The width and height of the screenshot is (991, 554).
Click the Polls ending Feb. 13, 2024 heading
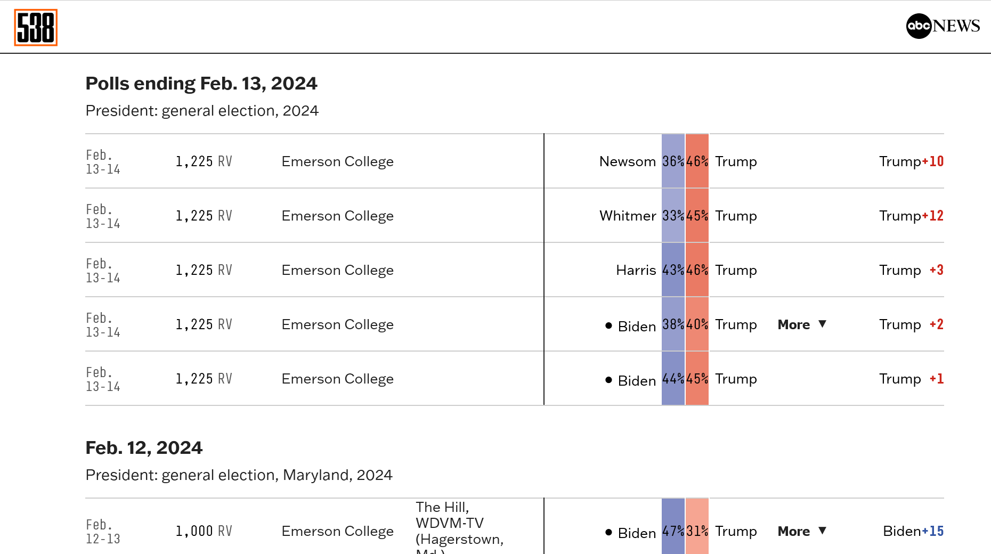201,84
